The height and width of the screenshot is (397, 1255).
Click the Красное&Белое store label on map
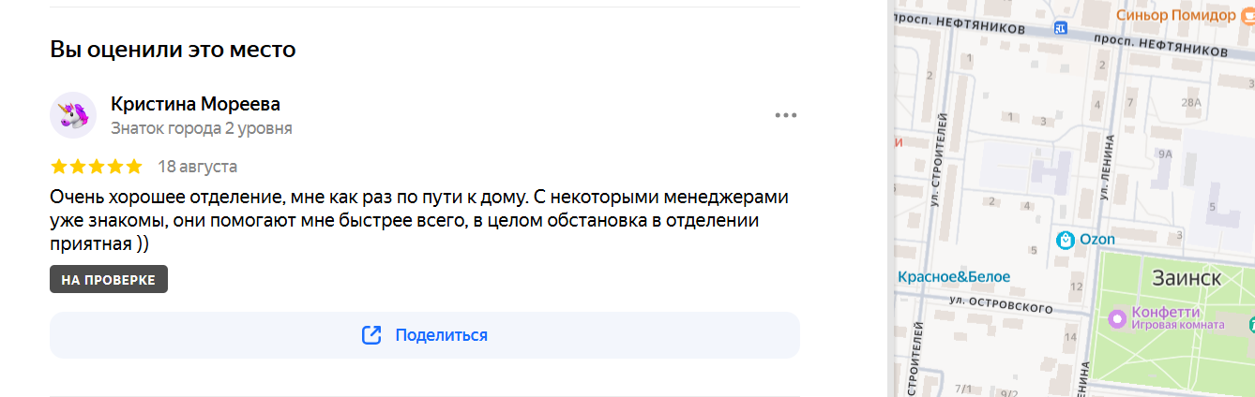pyautogui.click(x=954, y=276)
